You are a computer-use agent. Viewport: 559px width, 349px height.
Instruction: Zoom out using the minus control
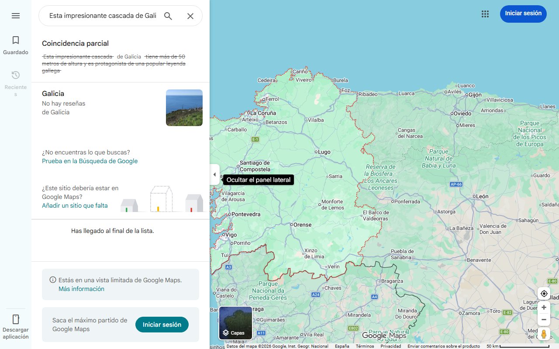coord(544,319)
